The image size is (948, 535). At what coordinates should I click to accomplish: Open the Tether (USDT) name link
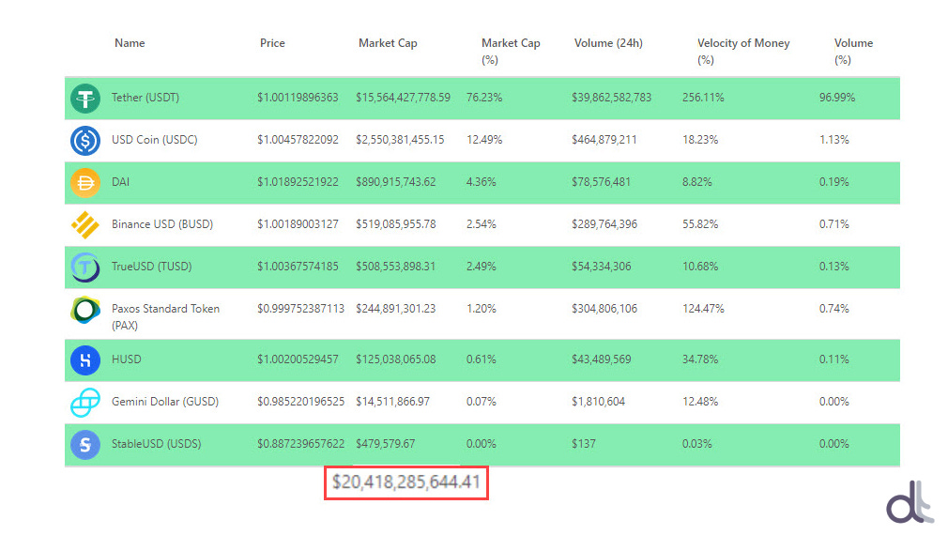[145, 98]
